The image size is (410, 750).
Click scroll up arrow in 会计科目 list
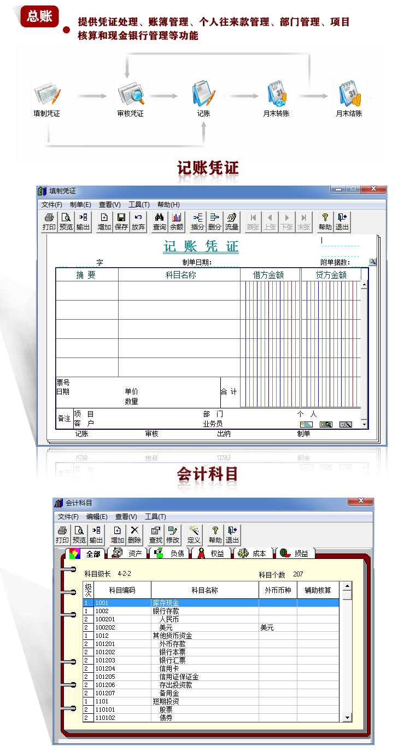click(x=347, y=586)
